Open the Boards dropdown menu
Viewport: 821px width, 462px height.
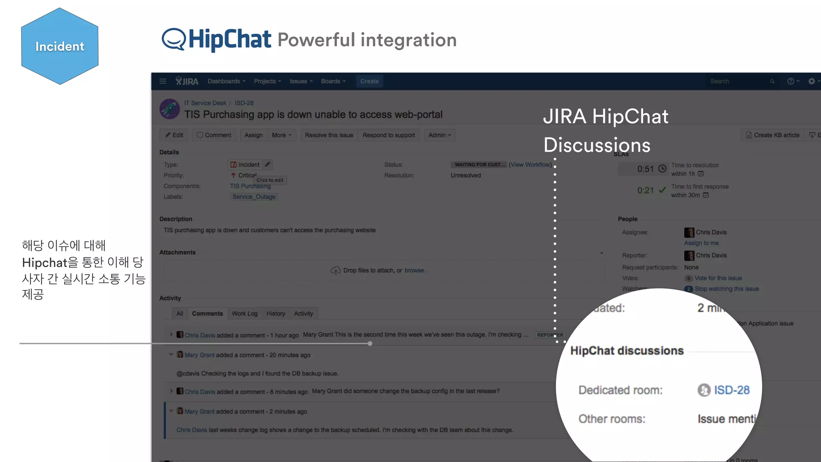pos(333,81)
